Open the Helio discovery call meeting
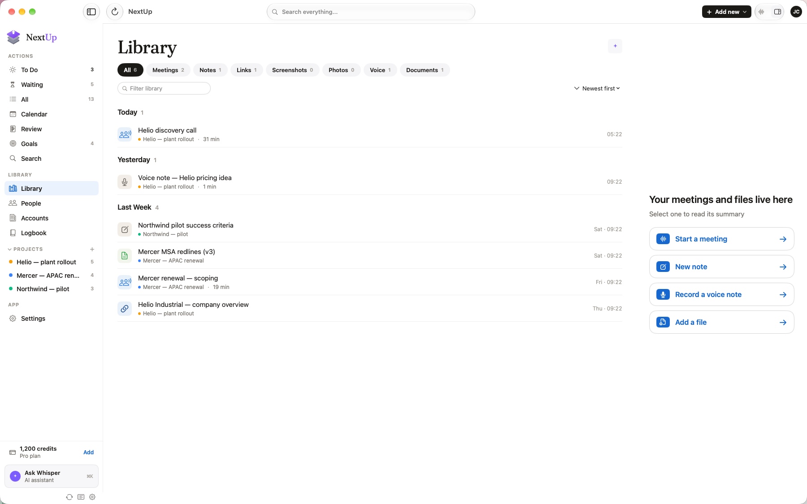The width and height of the screenshot is (807, 504). pos(369,134)
